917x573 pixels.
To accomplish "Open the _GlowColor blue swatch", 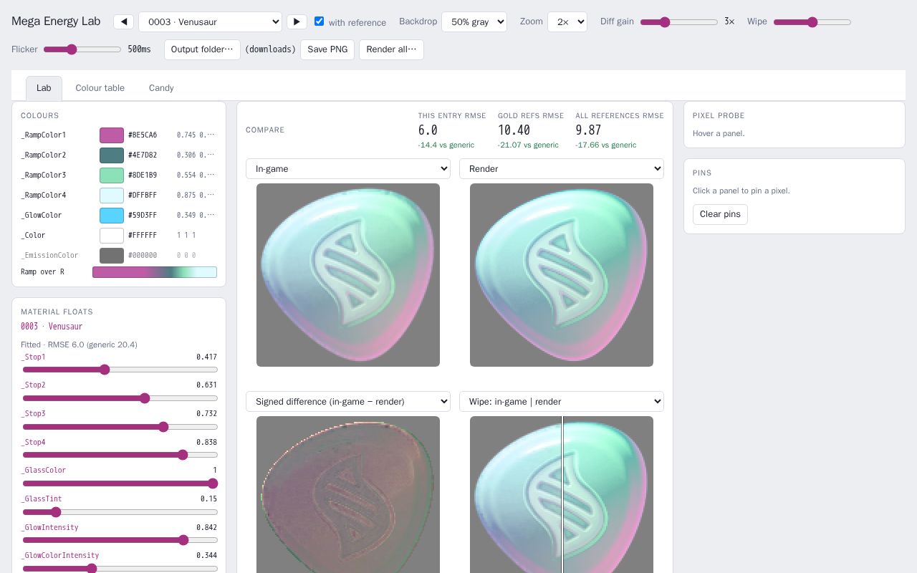I will point(112,216).
